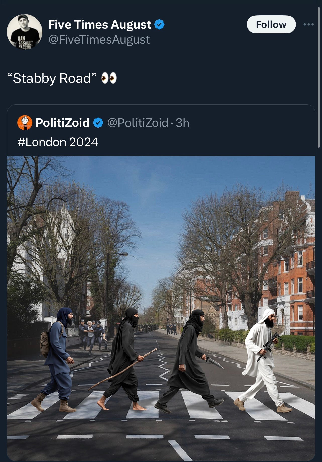
Task: Click the vertical scrollbar on the right edge
Action: click(x=319, y=77)
